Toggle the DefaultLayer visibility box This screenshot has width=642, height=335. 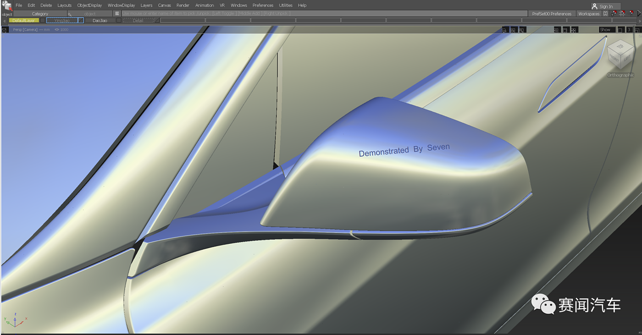(x=43, y=21)
